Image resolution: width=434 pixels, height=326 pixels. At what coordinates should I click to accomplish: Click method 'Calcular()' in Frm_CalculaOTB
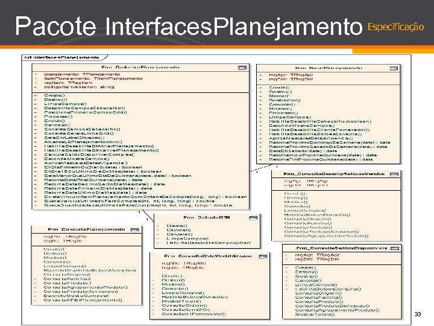(178, 230)
